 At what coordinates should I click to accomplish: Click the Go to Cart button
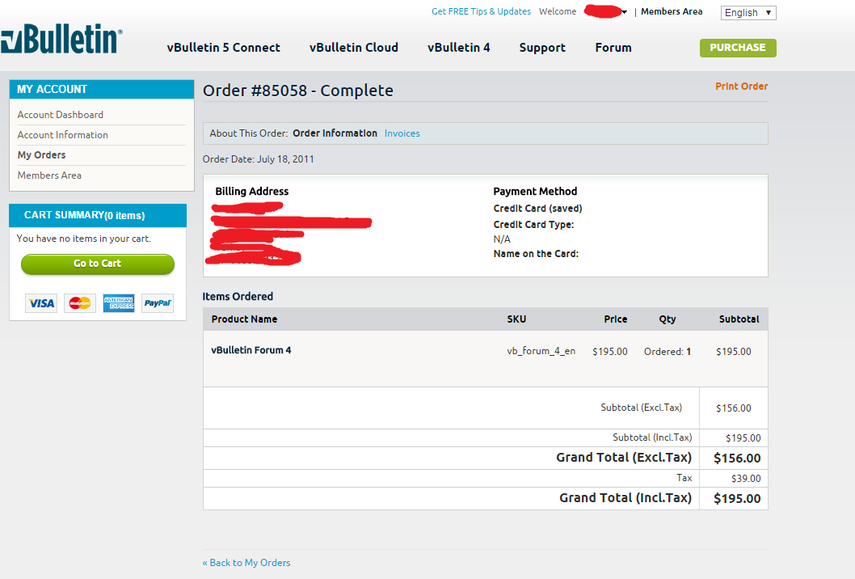(x=98, y=264)
